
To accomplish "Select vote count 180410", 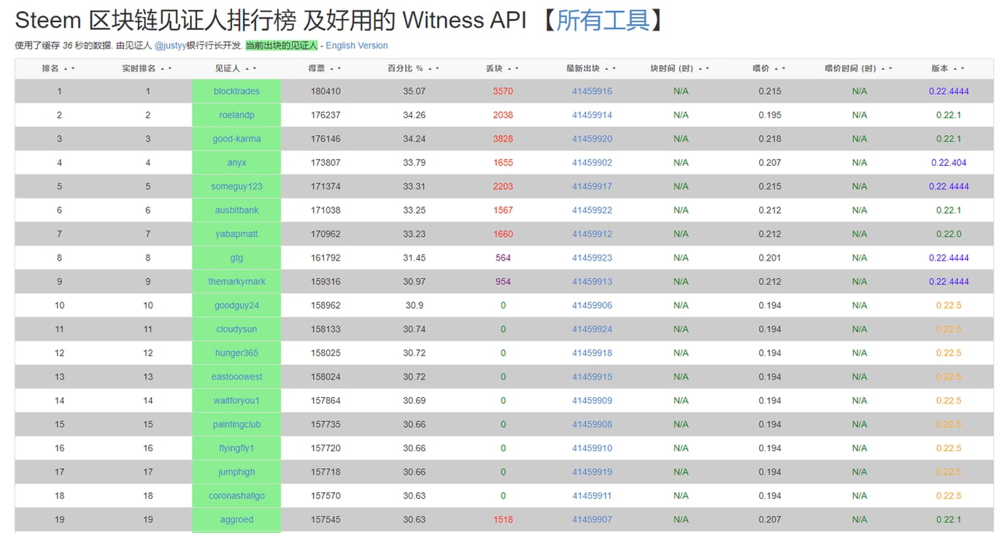I will (x=326, y=91).
